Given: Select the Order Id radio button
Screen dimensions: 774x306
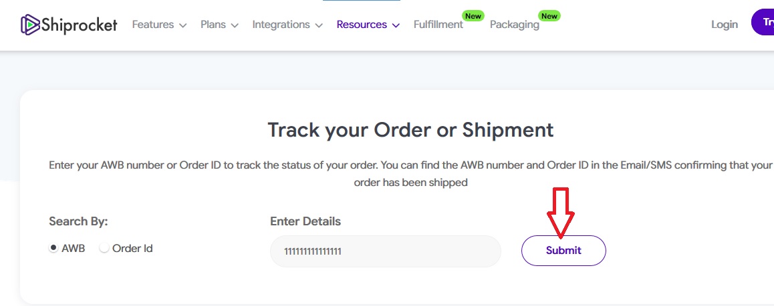Looking at the screenshot, I should (104, 248).
